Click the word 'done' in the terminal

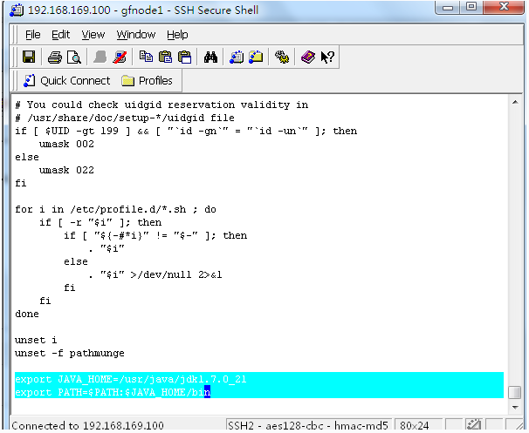click(x=27, y=314)
